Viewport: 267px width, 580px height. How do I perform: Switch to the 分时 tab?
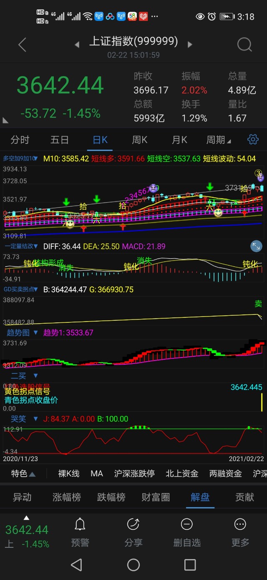20,140
